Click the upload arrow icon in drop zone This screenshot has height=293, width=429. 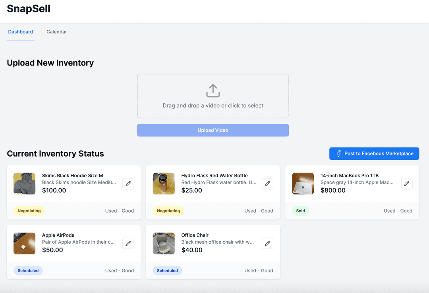[x=213, y=91]
